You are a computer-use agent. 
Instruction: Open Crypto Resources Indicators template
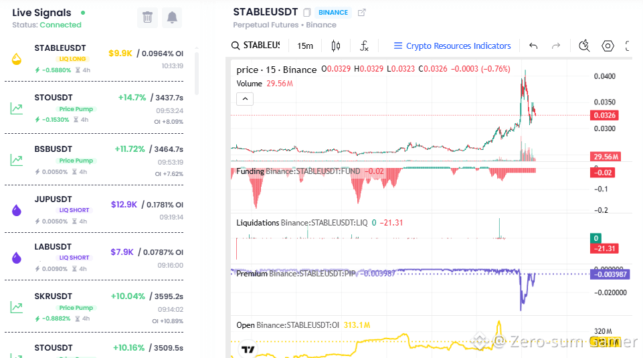coord(452,46)
